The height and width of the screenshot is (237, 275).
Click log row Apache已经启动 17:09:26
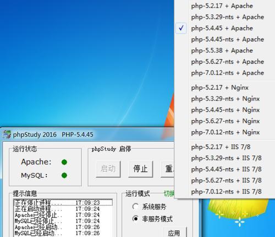pyautogui.click(x=63, y=227)
